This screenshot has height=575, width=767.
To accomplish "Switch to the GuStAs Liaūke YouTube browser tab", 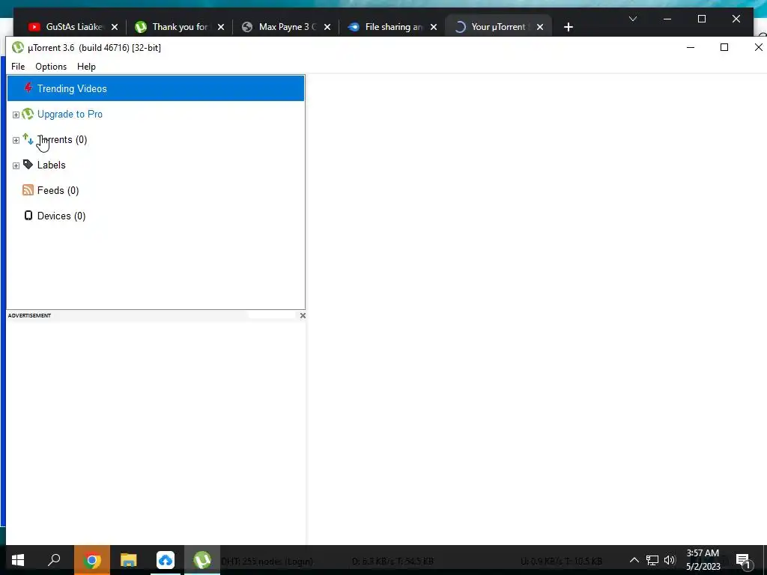I will click(74, 27).
